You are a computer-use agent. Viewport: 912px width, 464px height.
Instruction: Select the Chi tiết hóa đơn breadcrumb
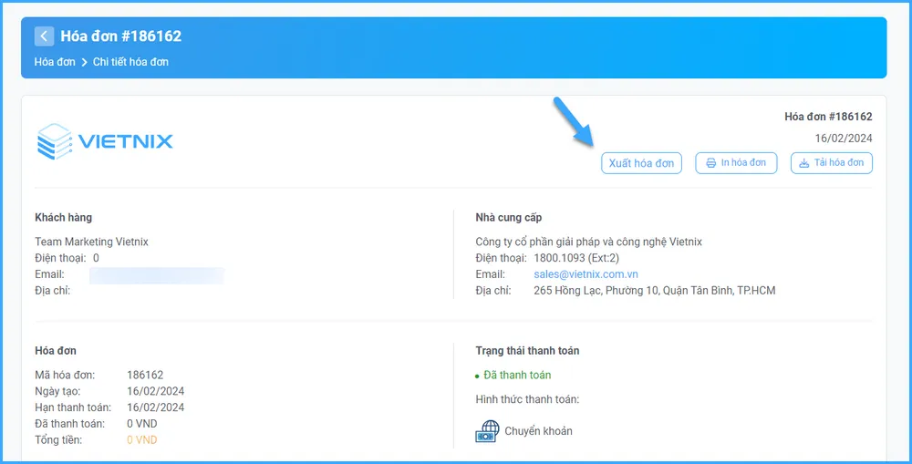[130, 62]
